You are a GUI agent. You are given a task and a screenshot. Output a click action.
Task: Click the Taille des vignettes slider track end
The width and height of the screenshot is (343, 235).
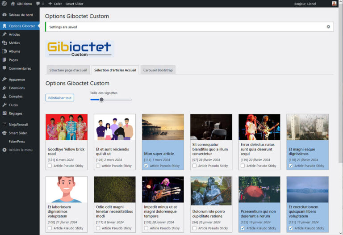(x=130, y=100)
